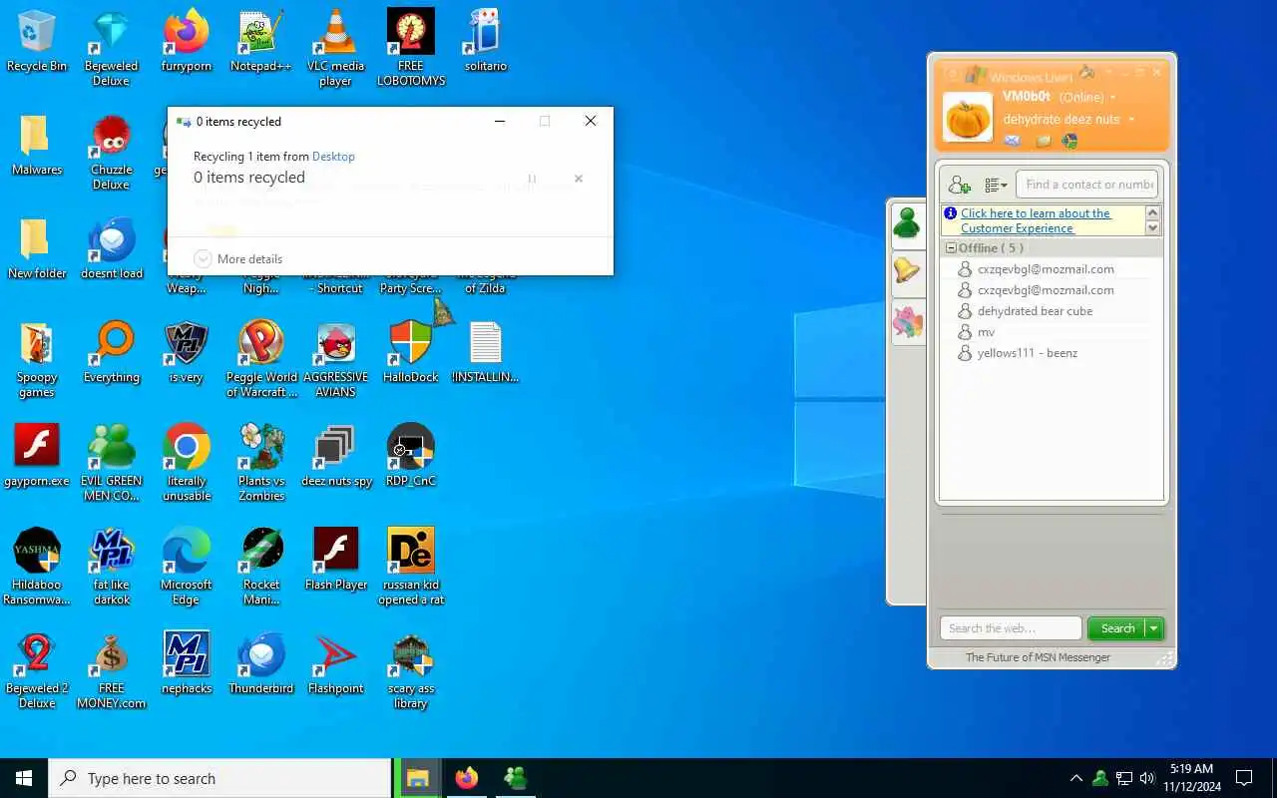Select the RDP_CnC desktop icon
The image size is (1277, 798).
(x=411, y=456)
